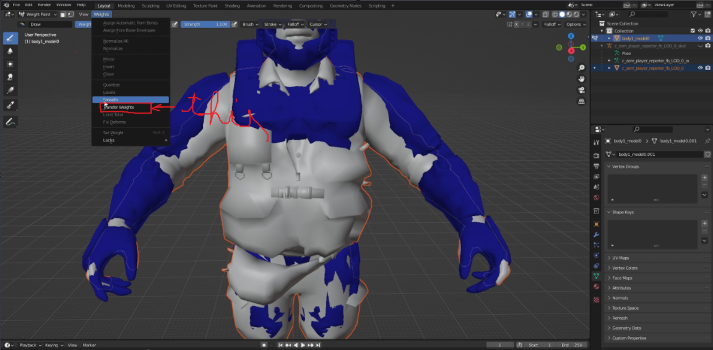The width and height of the screenshot is (713, 350).
Task: Disable body1_model0 in renders camera icon
Action: 707,38
